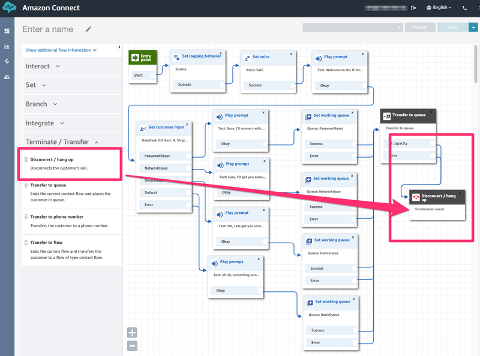Open the phone softphone icon in header
480x356 pixels.
[x=464, y=8]
